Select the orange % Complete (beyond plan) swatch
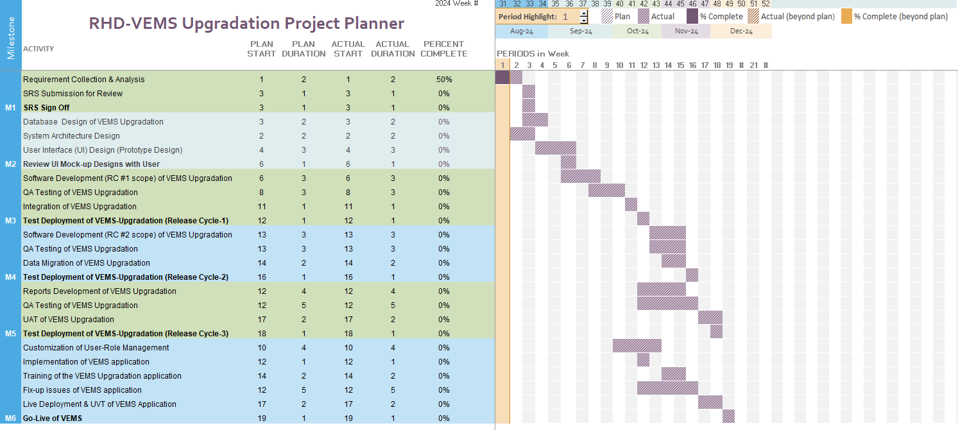This screenshot has width=958, height=430. 846,17
